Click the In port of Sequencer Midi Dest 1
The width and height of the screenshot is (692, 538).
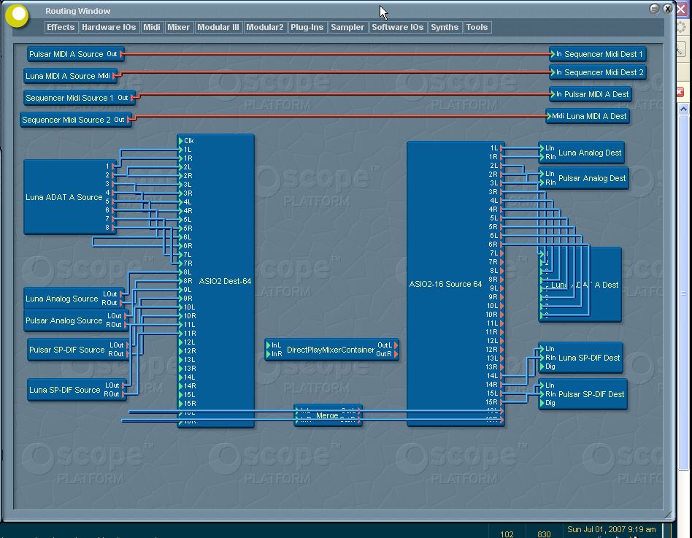point(553,54)
